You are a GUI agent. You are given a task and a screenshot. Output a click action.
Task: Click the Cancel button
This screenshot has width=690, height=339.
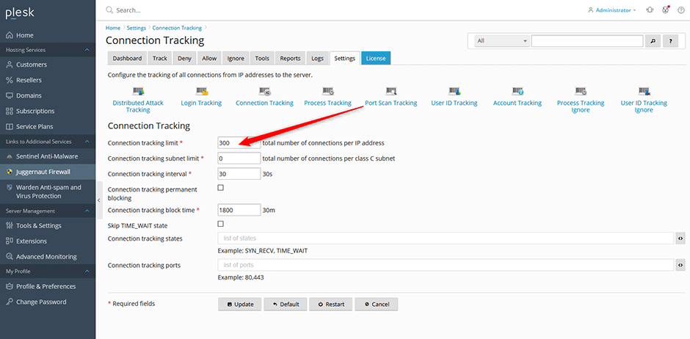point(377,305)
